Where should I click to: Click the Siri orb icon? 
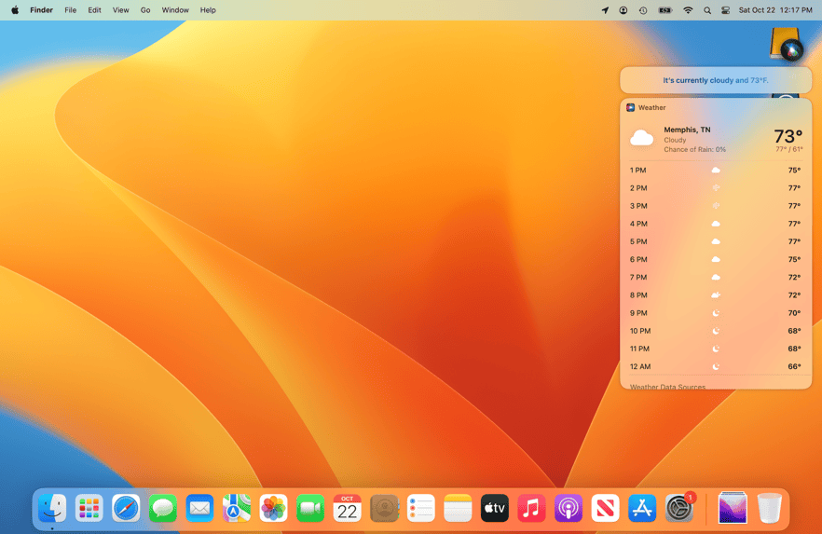(x=791, y=51)
